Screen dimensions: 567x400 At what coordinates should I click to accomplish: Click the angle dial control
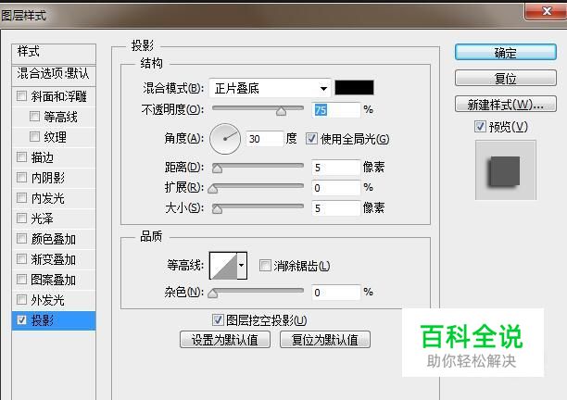(225, 139)
